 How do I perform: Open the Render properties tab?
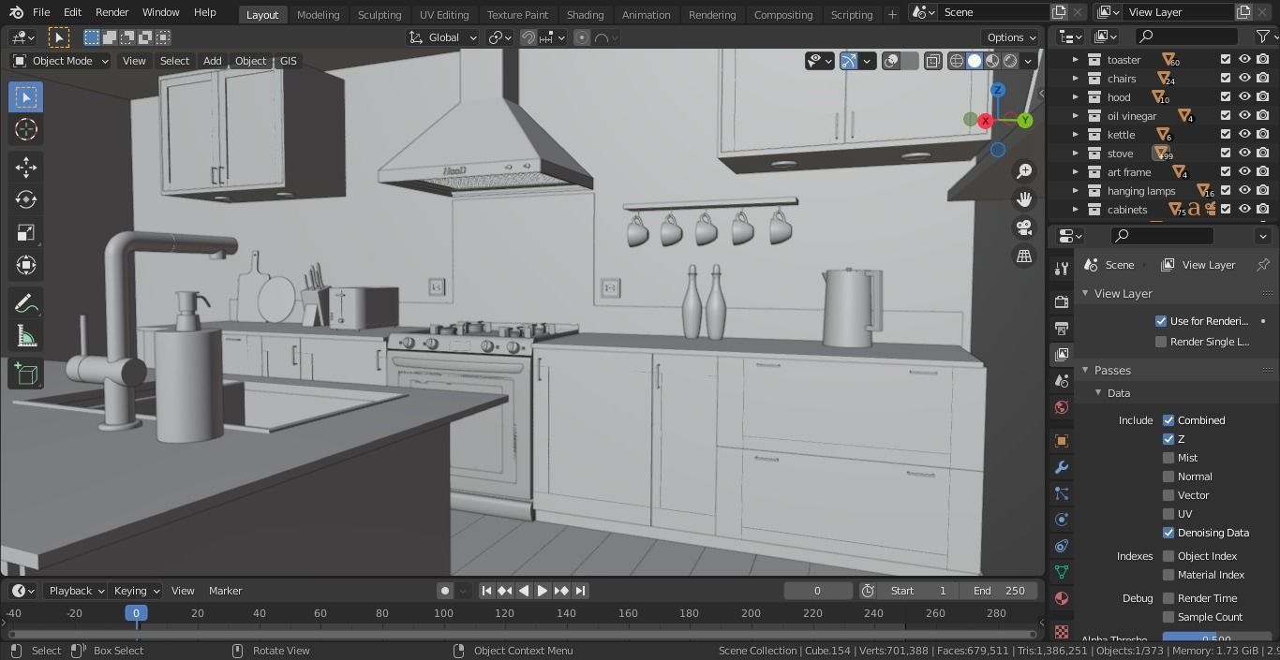point(1061,301)
